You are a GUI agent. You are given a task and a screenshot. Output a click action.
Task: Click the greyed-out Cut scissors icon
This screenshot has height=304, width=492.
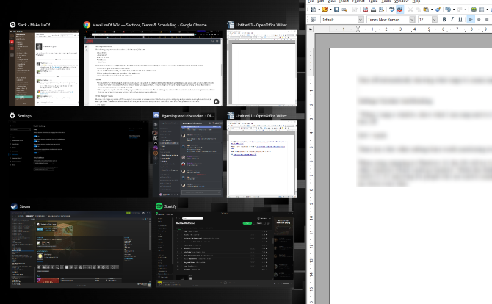410,10
